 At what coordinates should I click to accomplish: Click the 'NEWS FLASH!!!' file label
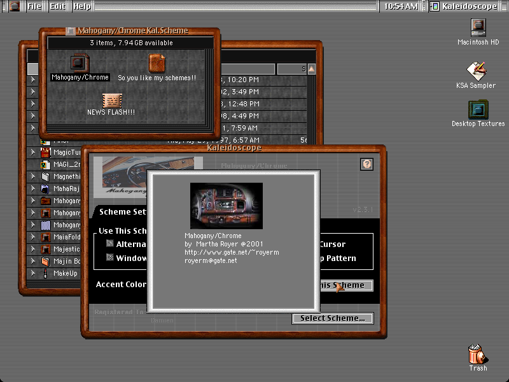[x=111, y=112]
